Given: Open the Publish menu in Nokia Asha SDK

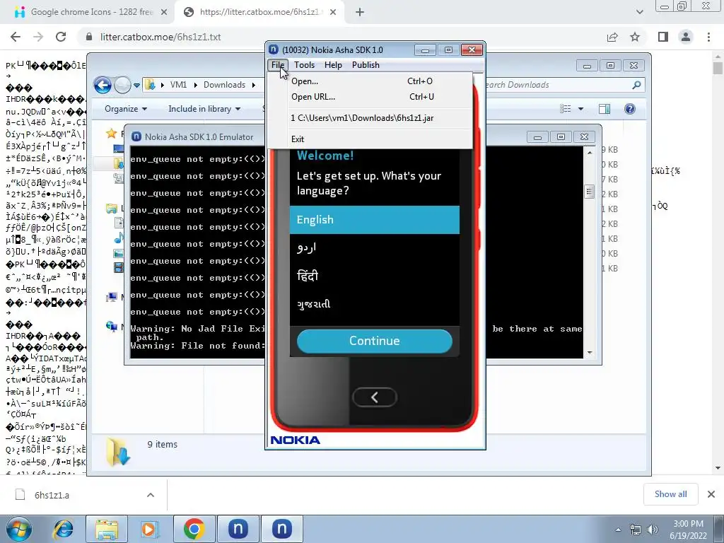Looking at the screenshot, I should coord(366,65).
